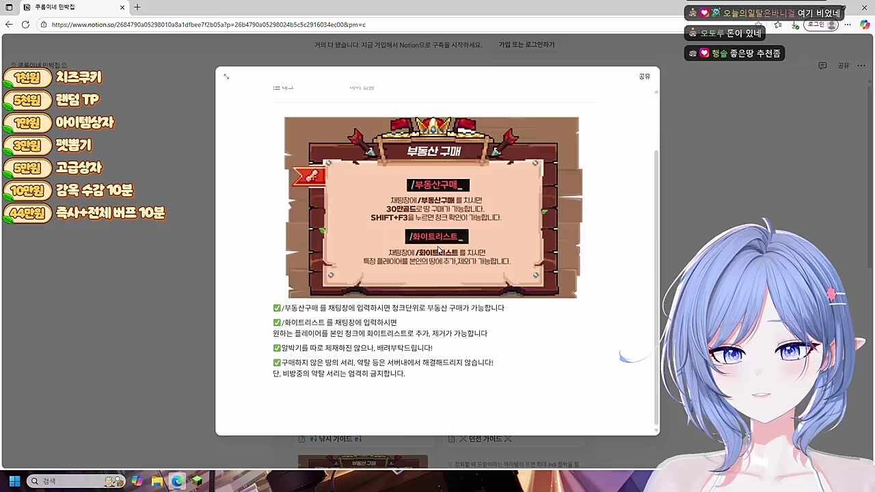Click the 1천원 치즈쿠키 overlay item
Image resolution: width=875 pixels, height=492 pixels.
[53, 78]
